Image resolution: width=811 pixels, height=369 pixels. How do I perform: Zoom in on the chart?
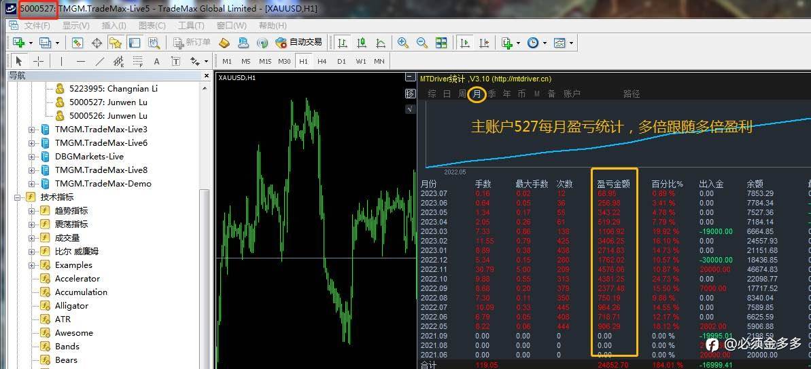tap(403, 43)
